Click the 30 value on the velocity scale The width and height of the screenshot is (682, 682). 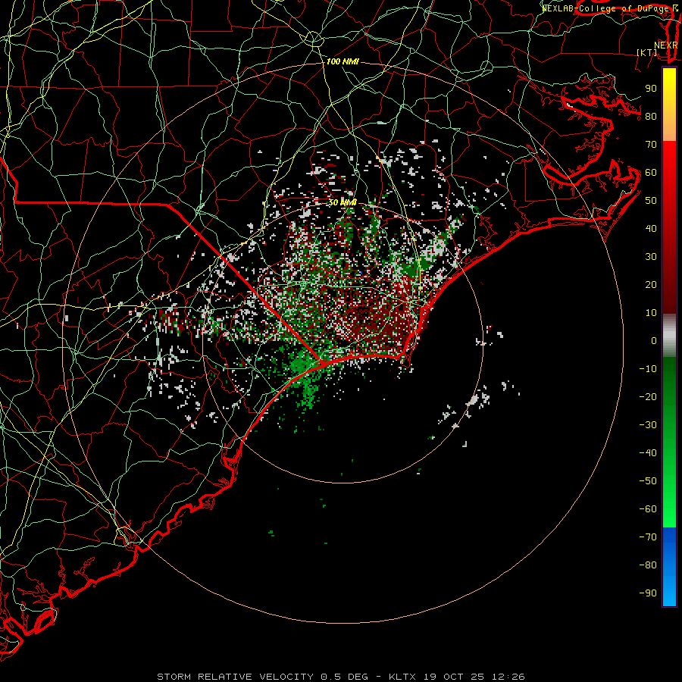point(651,257)
